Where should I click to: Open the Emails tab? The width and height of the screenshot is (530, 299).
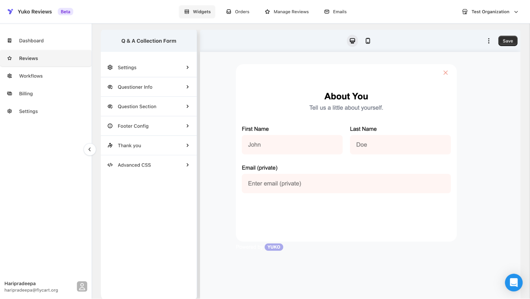[335, 12]
